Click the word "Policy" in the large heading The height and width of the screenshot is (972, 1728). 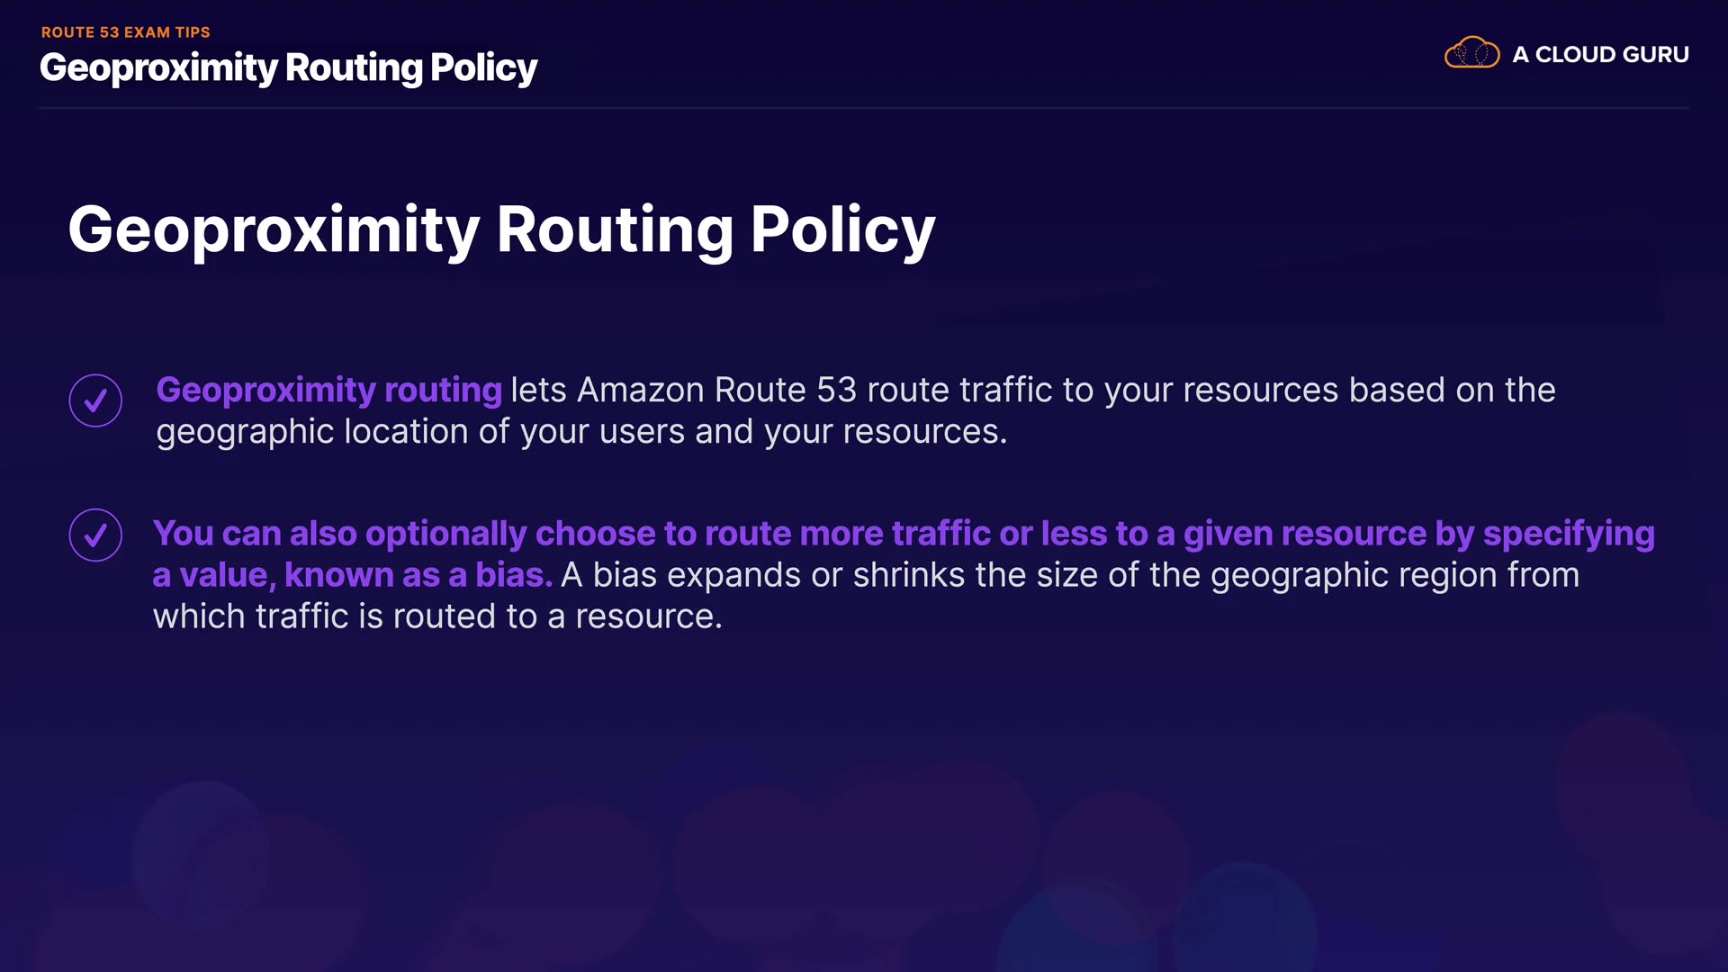tap(842, 230)
